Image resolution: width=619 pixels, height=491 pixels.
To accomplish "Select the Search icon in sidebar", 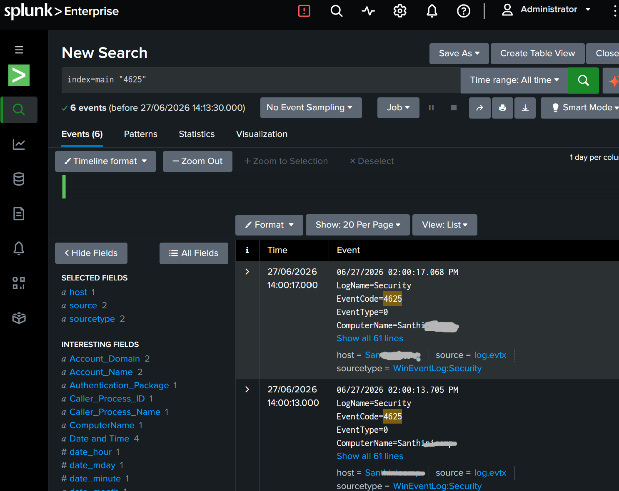I will (19, 110).
